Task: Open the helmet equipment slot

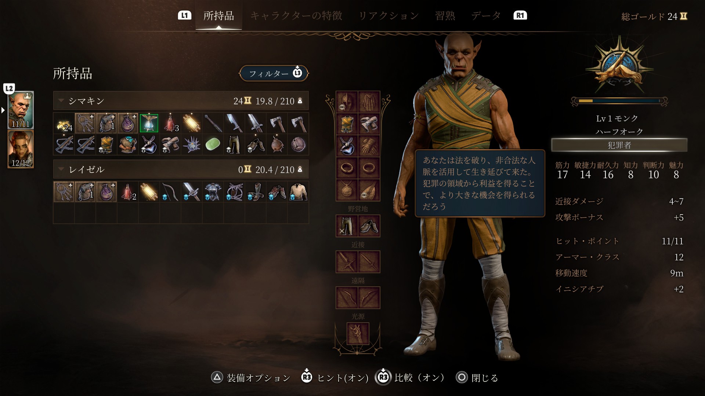Action: (x=347, y=102)
